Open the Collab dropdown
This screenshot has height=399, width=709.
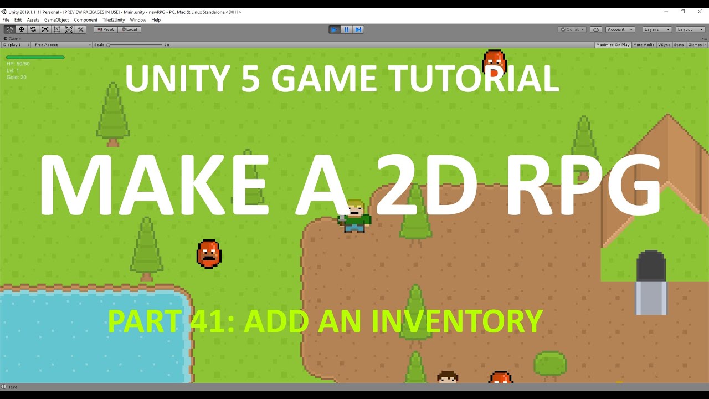pyautogui.click(x=572, y=29)
